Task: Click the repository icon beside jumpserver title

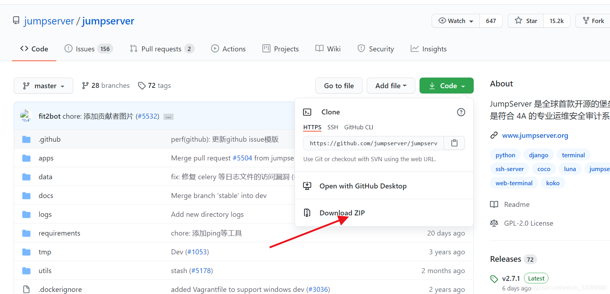Action: pos(16,21)
